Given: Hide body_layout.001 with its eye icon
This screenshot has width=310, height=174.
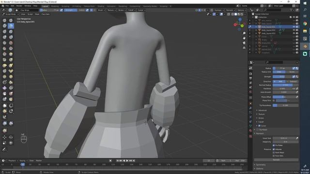Looking at the screenshot, I should (x=294, y=27).
